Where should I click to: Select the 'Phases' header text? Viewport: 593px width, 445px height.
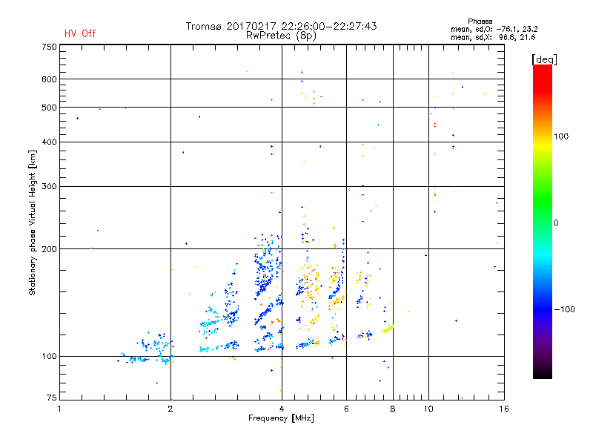tap(480, 22)
